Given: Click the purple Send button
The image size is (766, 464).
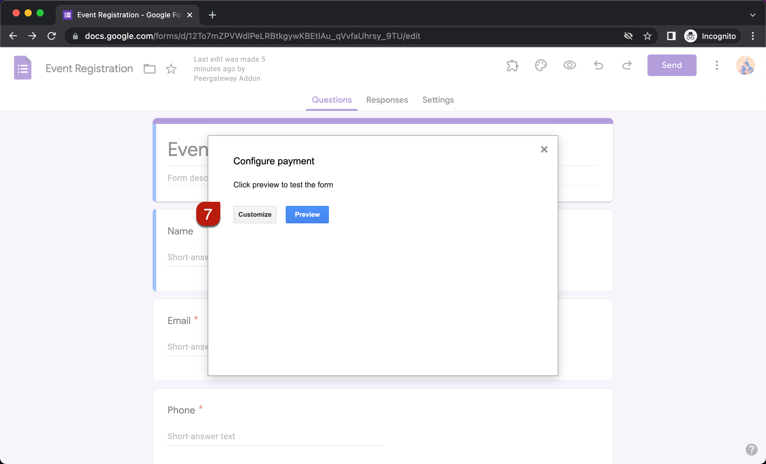Looking at the screenshot, I should (671, 65).
